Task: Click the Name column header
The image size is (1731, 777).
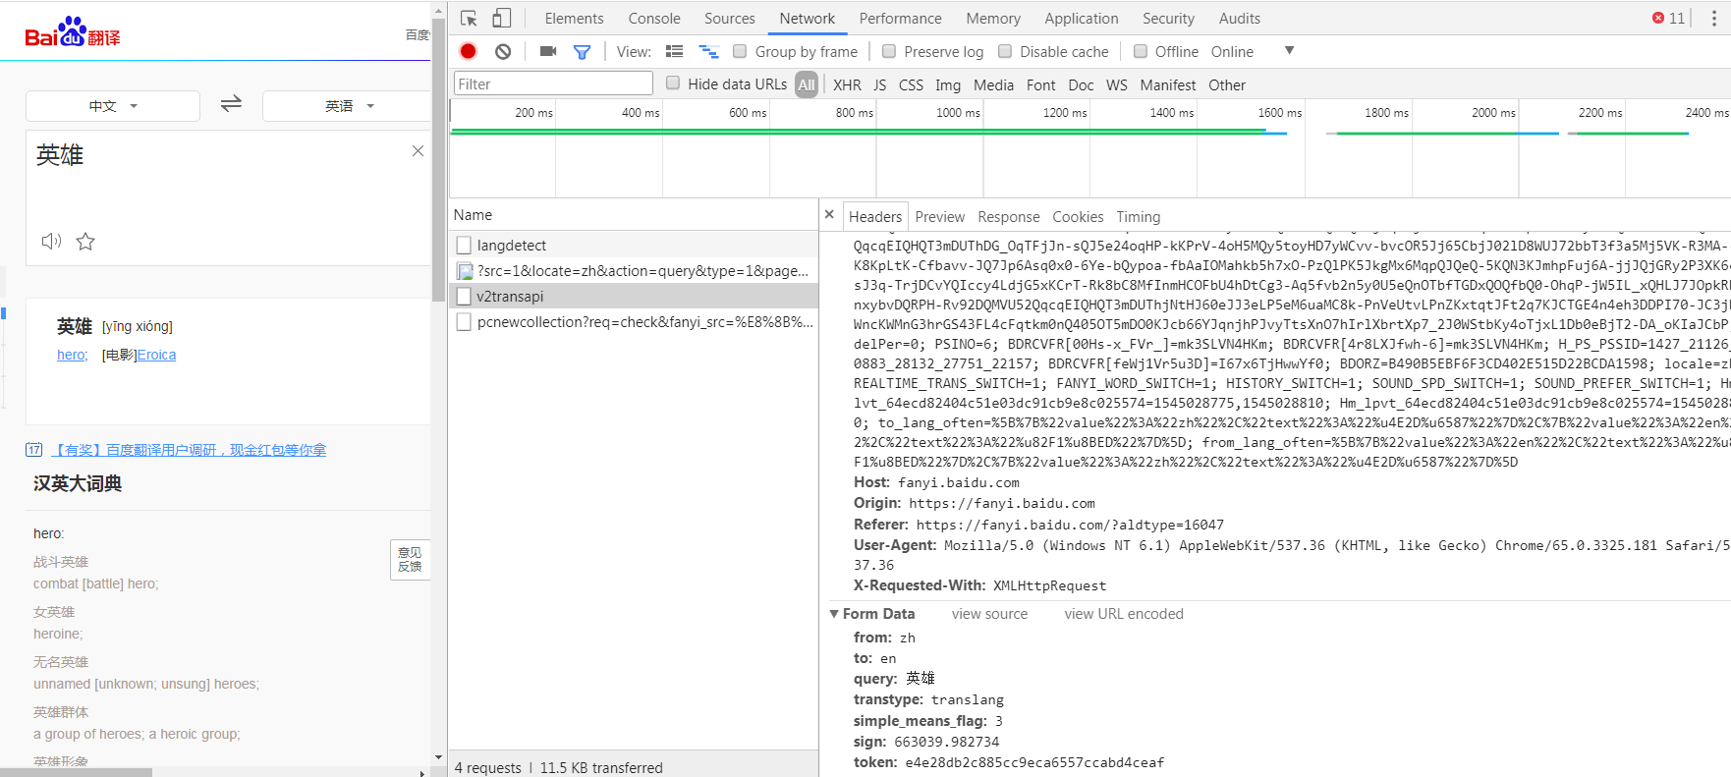Action: click(x=634, y=215)
